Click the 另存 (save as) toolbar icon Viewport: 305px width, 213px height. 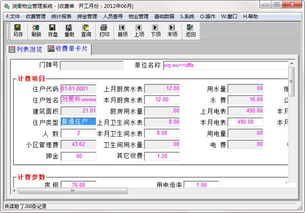[x=18, y=31]
